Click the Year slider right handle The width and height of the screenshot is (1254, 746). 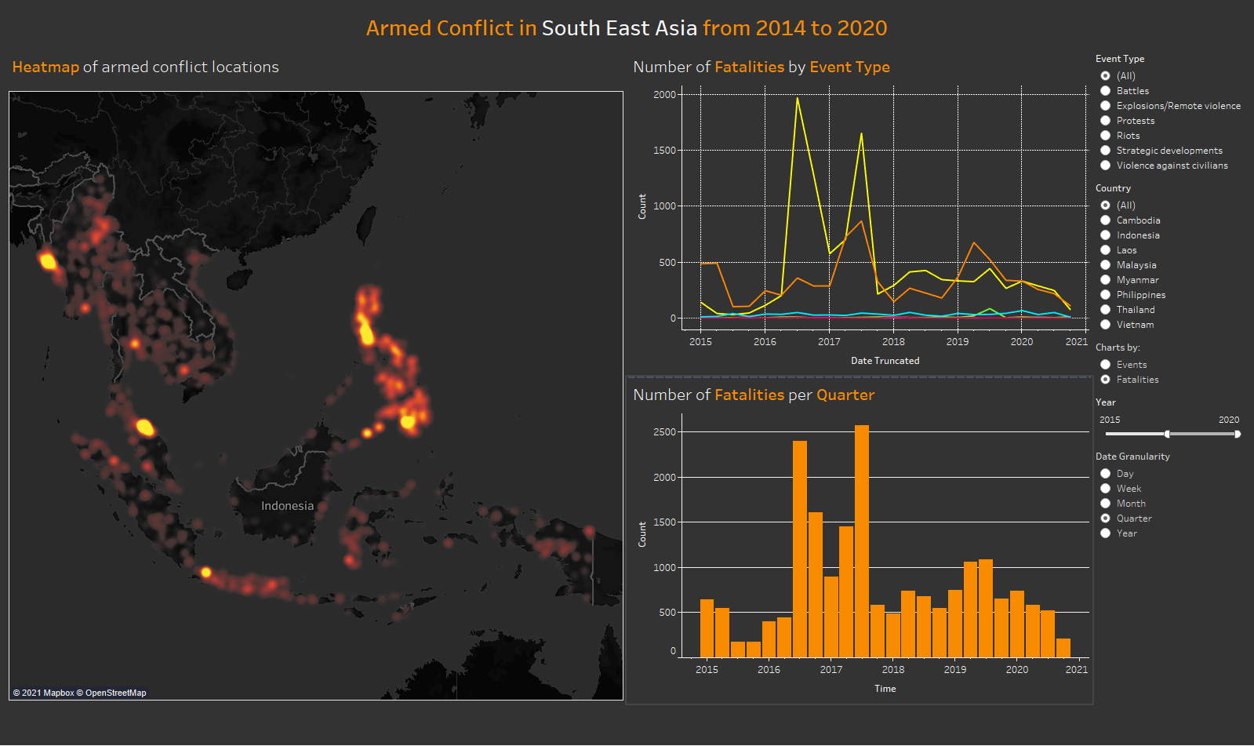(x=1237, y=434)
